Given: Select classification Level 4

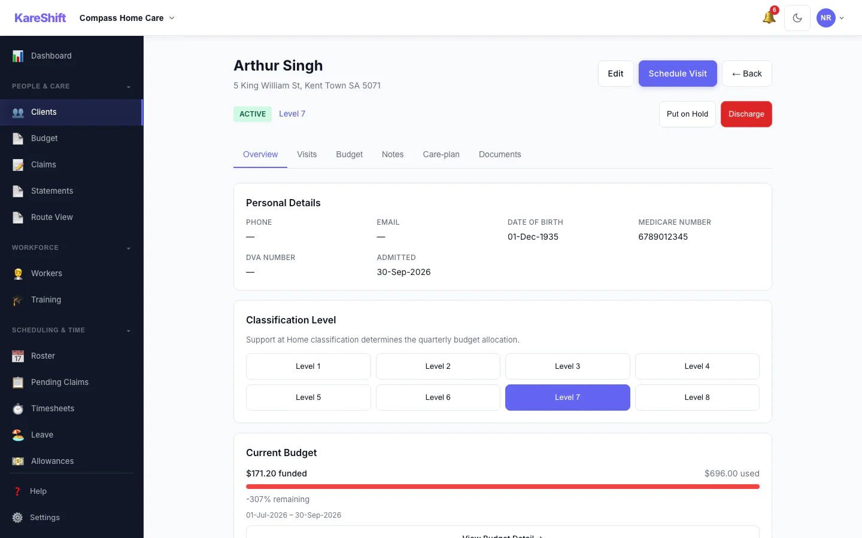Looking at the screenshot, I should coord(697,366).
